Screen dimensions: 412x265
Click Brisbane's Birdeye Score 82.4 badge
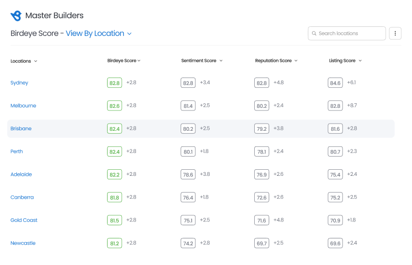pyautogui.click(x=115, y=129)
